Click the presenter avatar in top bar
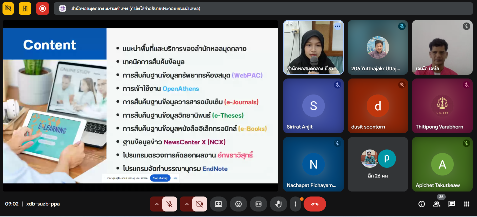The height and width of the screenshot is (217, 477). coord(63,8)
